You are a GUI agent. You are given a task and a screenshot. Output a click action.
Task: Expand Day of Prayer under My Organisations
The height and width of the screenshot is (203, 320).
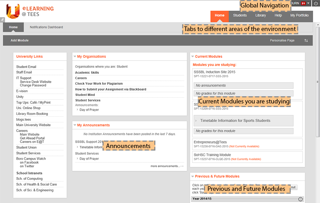pos(77,110)
